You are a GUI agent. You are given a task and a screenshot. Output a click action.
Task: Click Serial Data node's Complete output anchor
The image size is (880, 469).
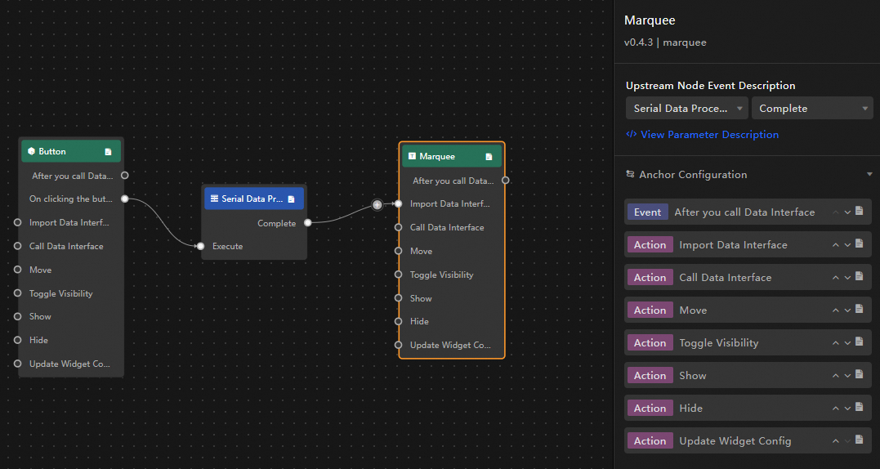point(307,223)
